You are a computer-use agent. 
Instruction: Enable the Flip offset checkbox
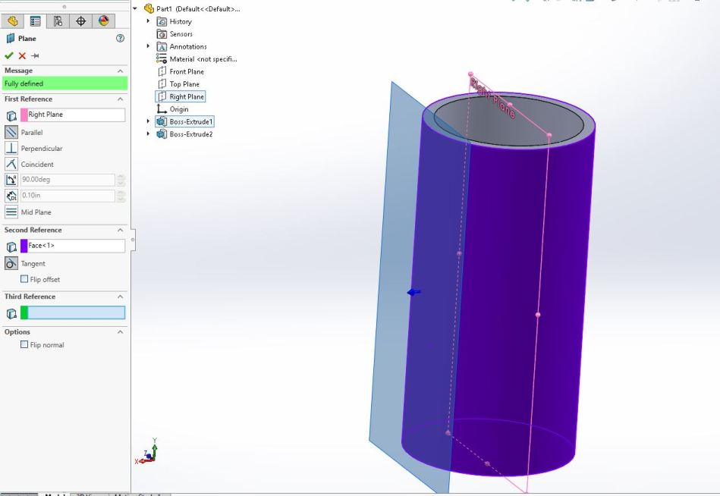tap(24, 279)
